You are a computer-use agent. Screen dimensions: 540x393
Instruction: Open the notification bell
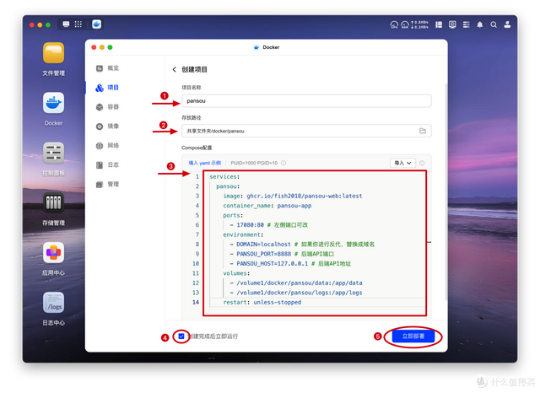coord(480,24)
